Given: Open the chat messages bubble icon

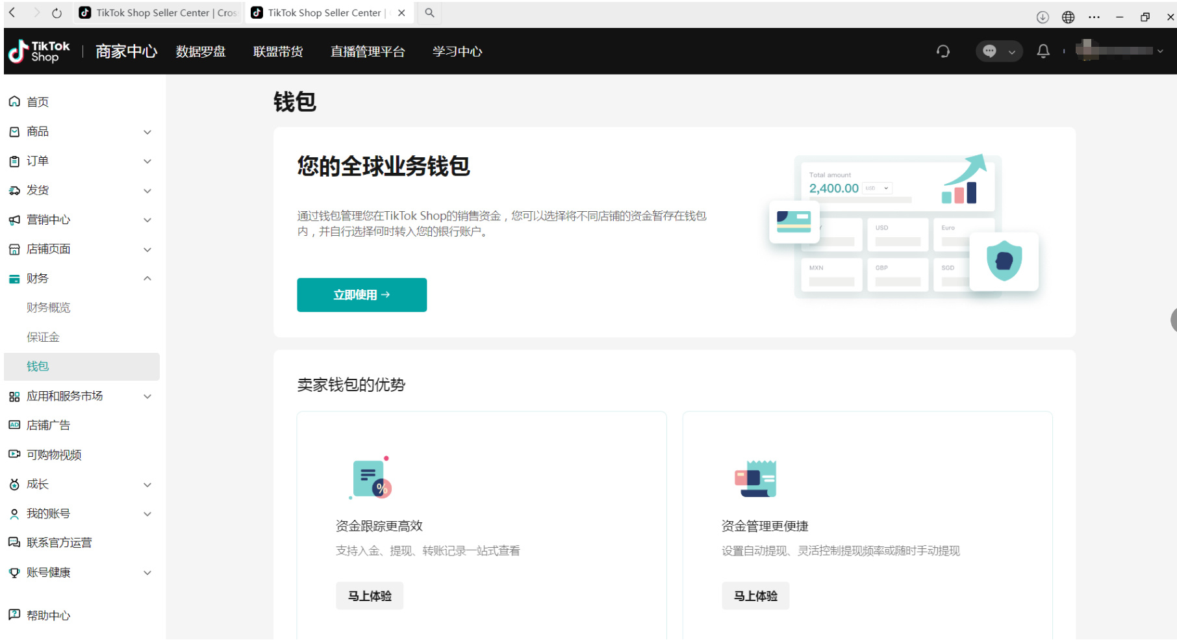Looking at the screenshot, I should 989,51.
